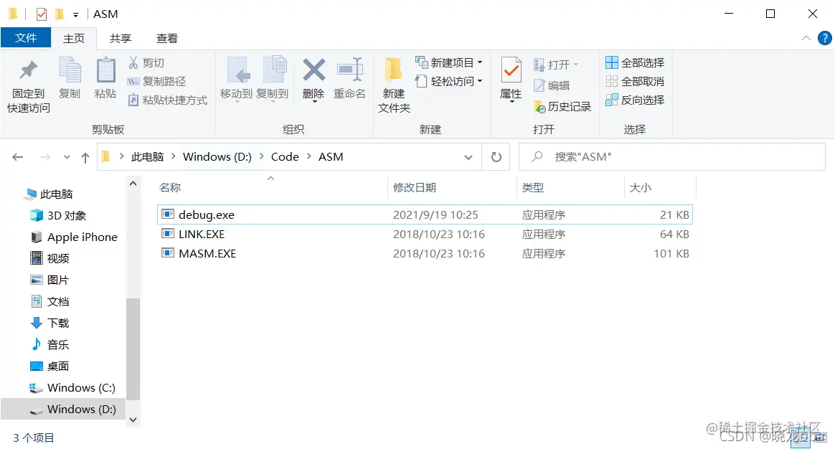Open 下载 folder in navigation pane
The height and width of the screenshot is (449, 835).
coord(49,323)
